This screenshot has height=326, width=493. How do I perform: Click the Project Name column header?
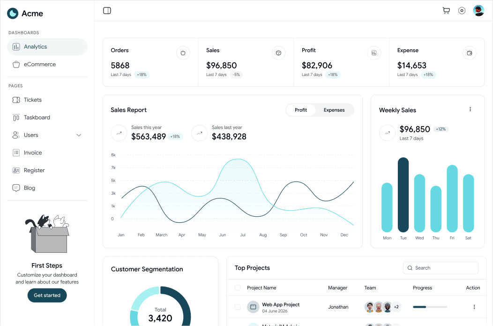261,288
